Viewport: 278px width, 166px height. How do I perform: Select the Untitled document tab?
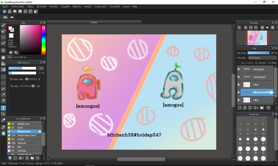pos(94,22)
